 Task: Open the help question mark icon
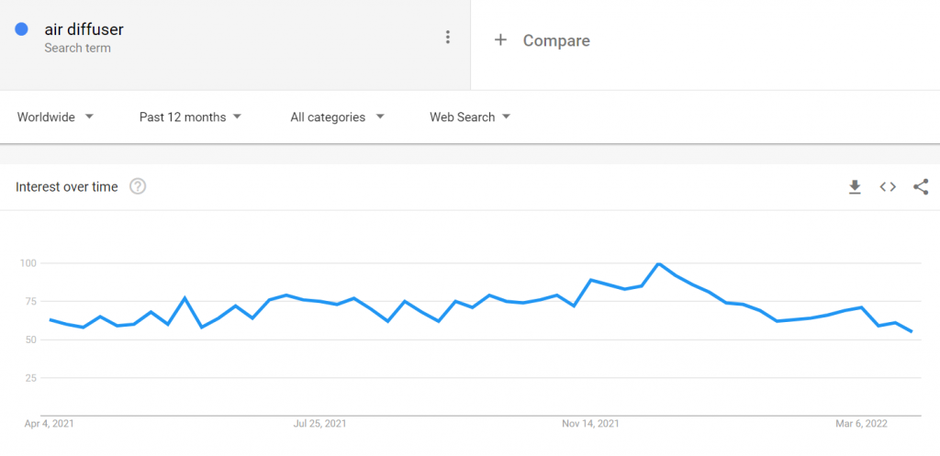(x=138, y=187)
